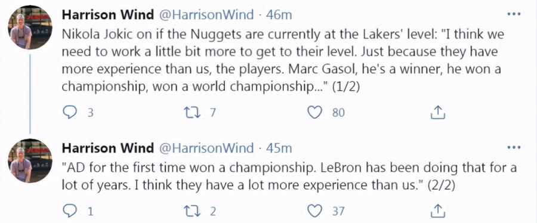
Task: Open the more options menu on second tweet
Action: click(x=514, y=147)
